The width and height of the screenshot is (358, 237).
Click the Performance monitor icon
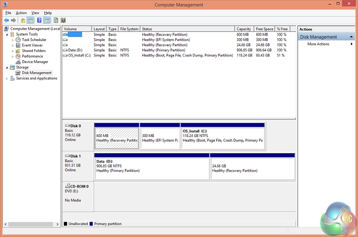click(18, 56)
